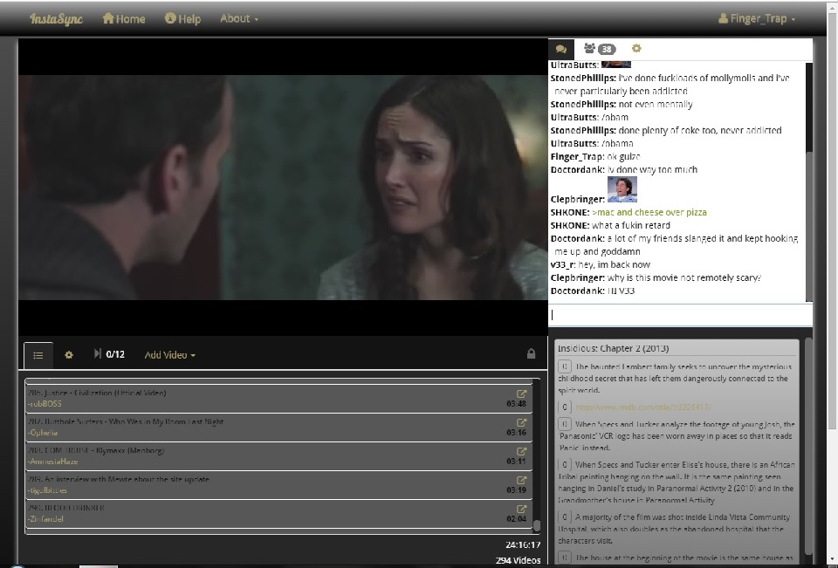Open external link icon for BLOOD DRINKER video
Screen dimensions: 838x568
pos(522,509)
